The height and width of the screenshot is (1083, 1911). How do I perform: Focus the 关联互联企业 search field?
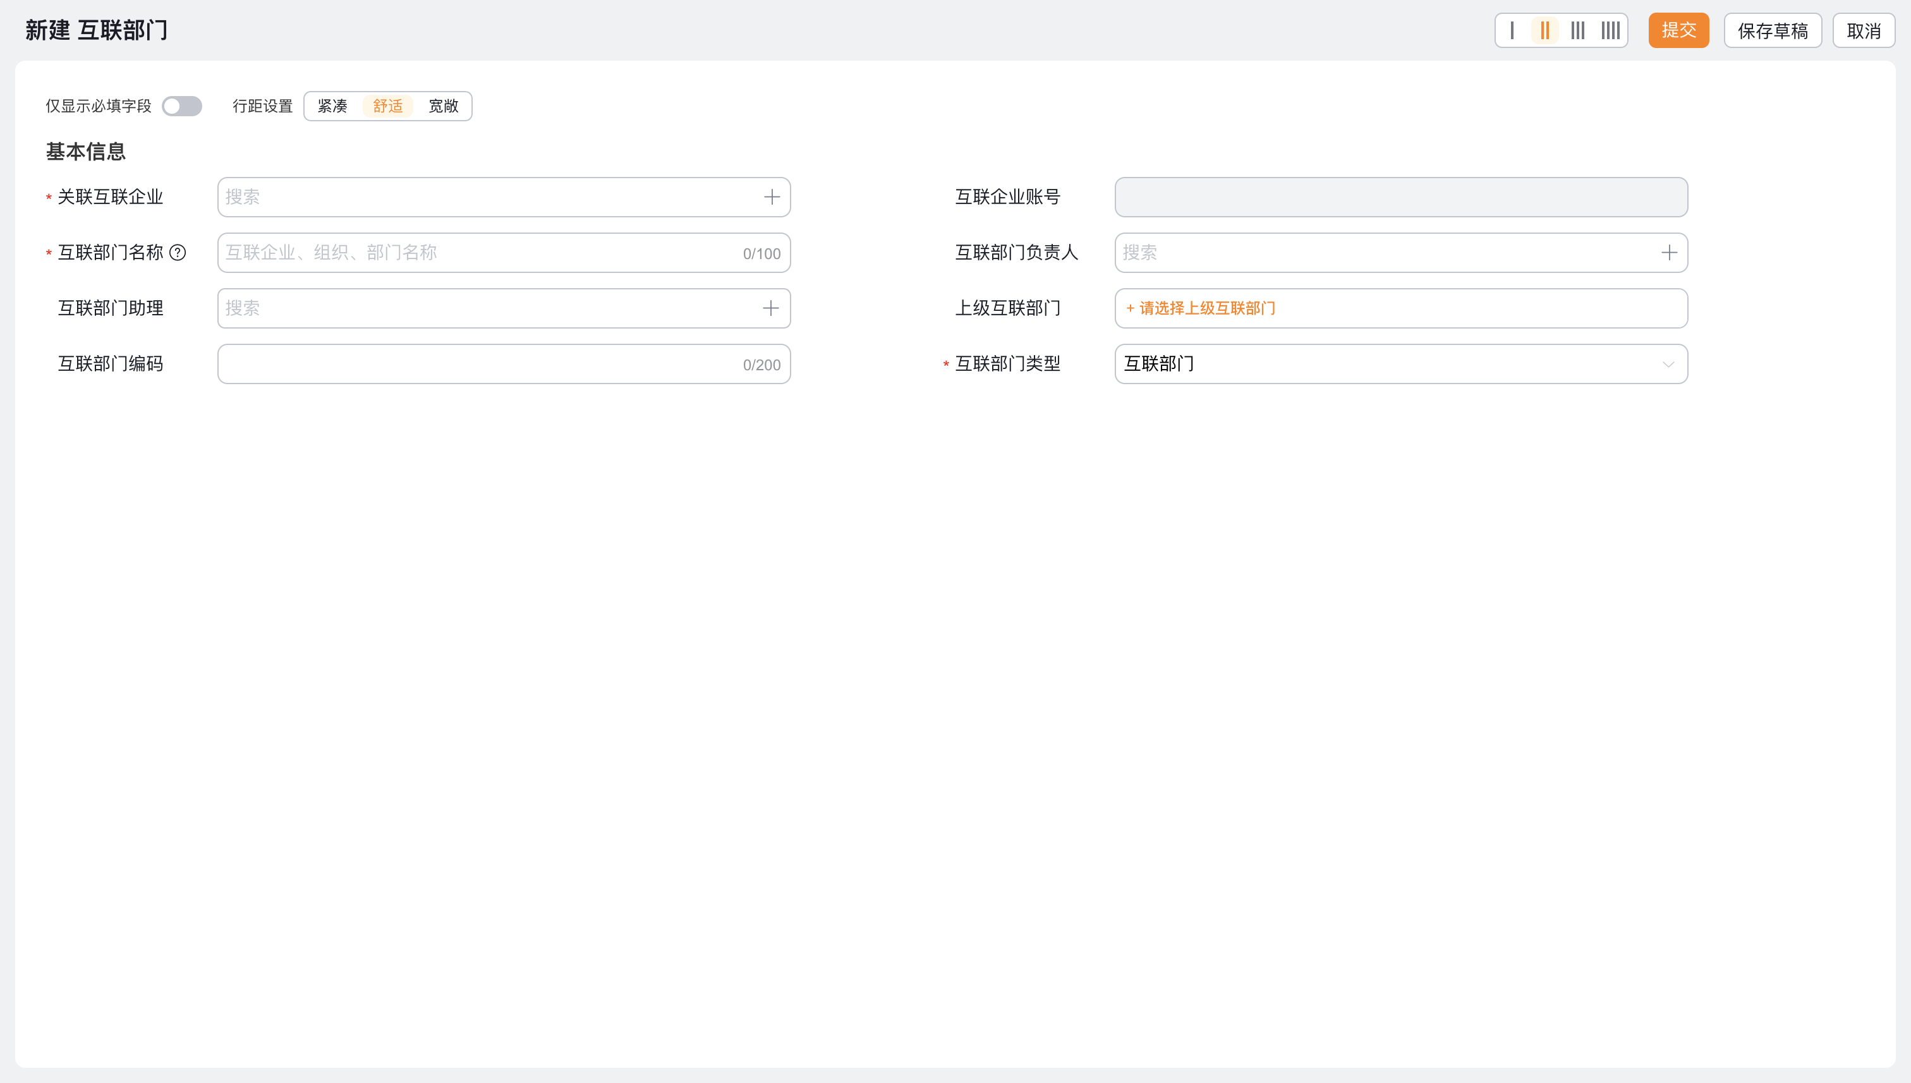tap(504, 197)
